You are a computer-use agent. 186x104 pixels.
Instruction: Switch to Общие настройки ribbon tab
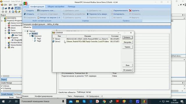pos(56,7)
